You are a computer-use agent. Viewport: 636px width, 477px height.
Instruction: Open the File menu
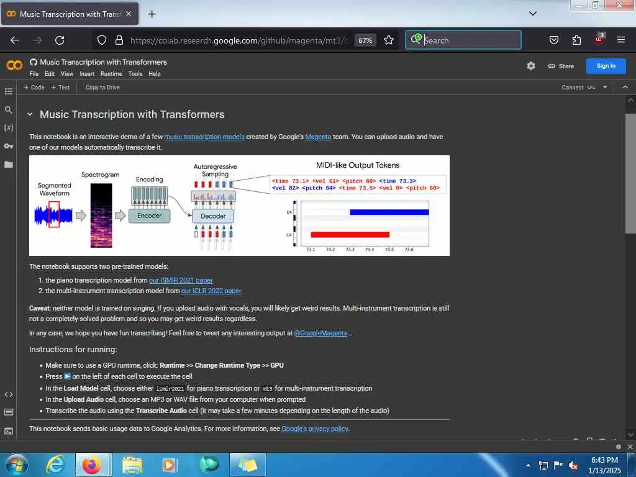[34, 74]
